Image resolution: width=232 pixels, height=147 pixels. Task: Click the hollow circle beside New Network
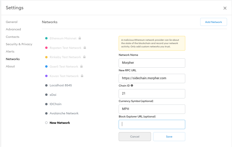(x=46, y=123)
